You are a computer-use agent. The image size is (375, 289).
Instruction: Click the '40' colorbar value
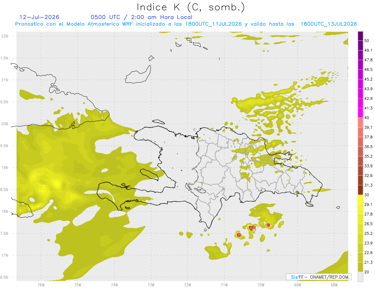367,118
